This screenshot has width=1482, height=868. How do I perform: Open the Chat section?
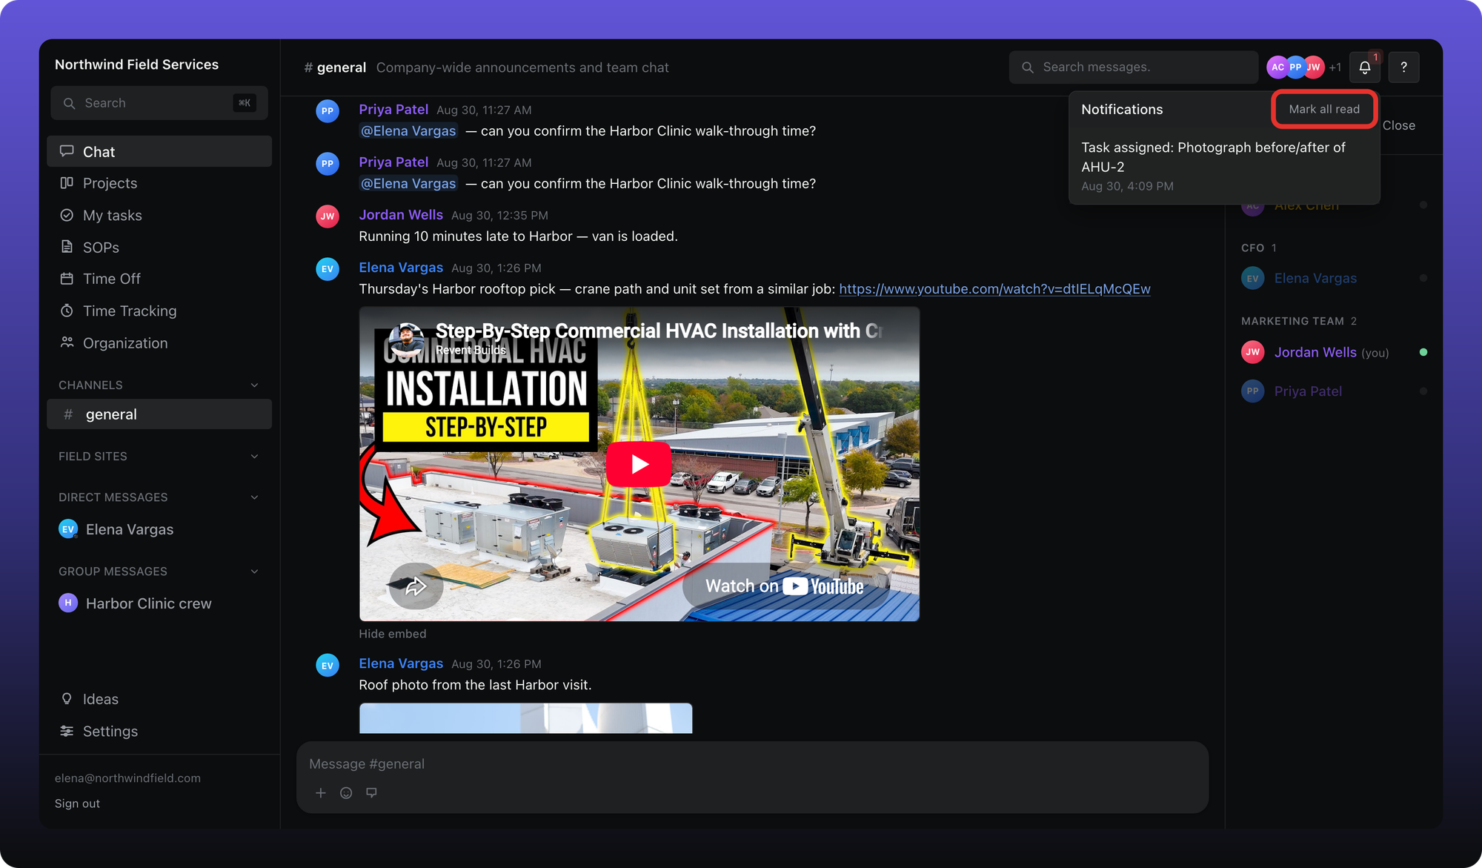tap(159, 151)
